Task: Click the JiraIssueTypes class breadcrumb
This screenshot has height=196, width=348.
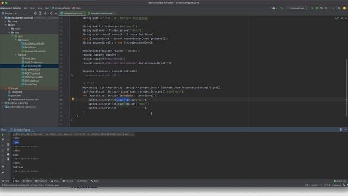Action: pos(60,8)
